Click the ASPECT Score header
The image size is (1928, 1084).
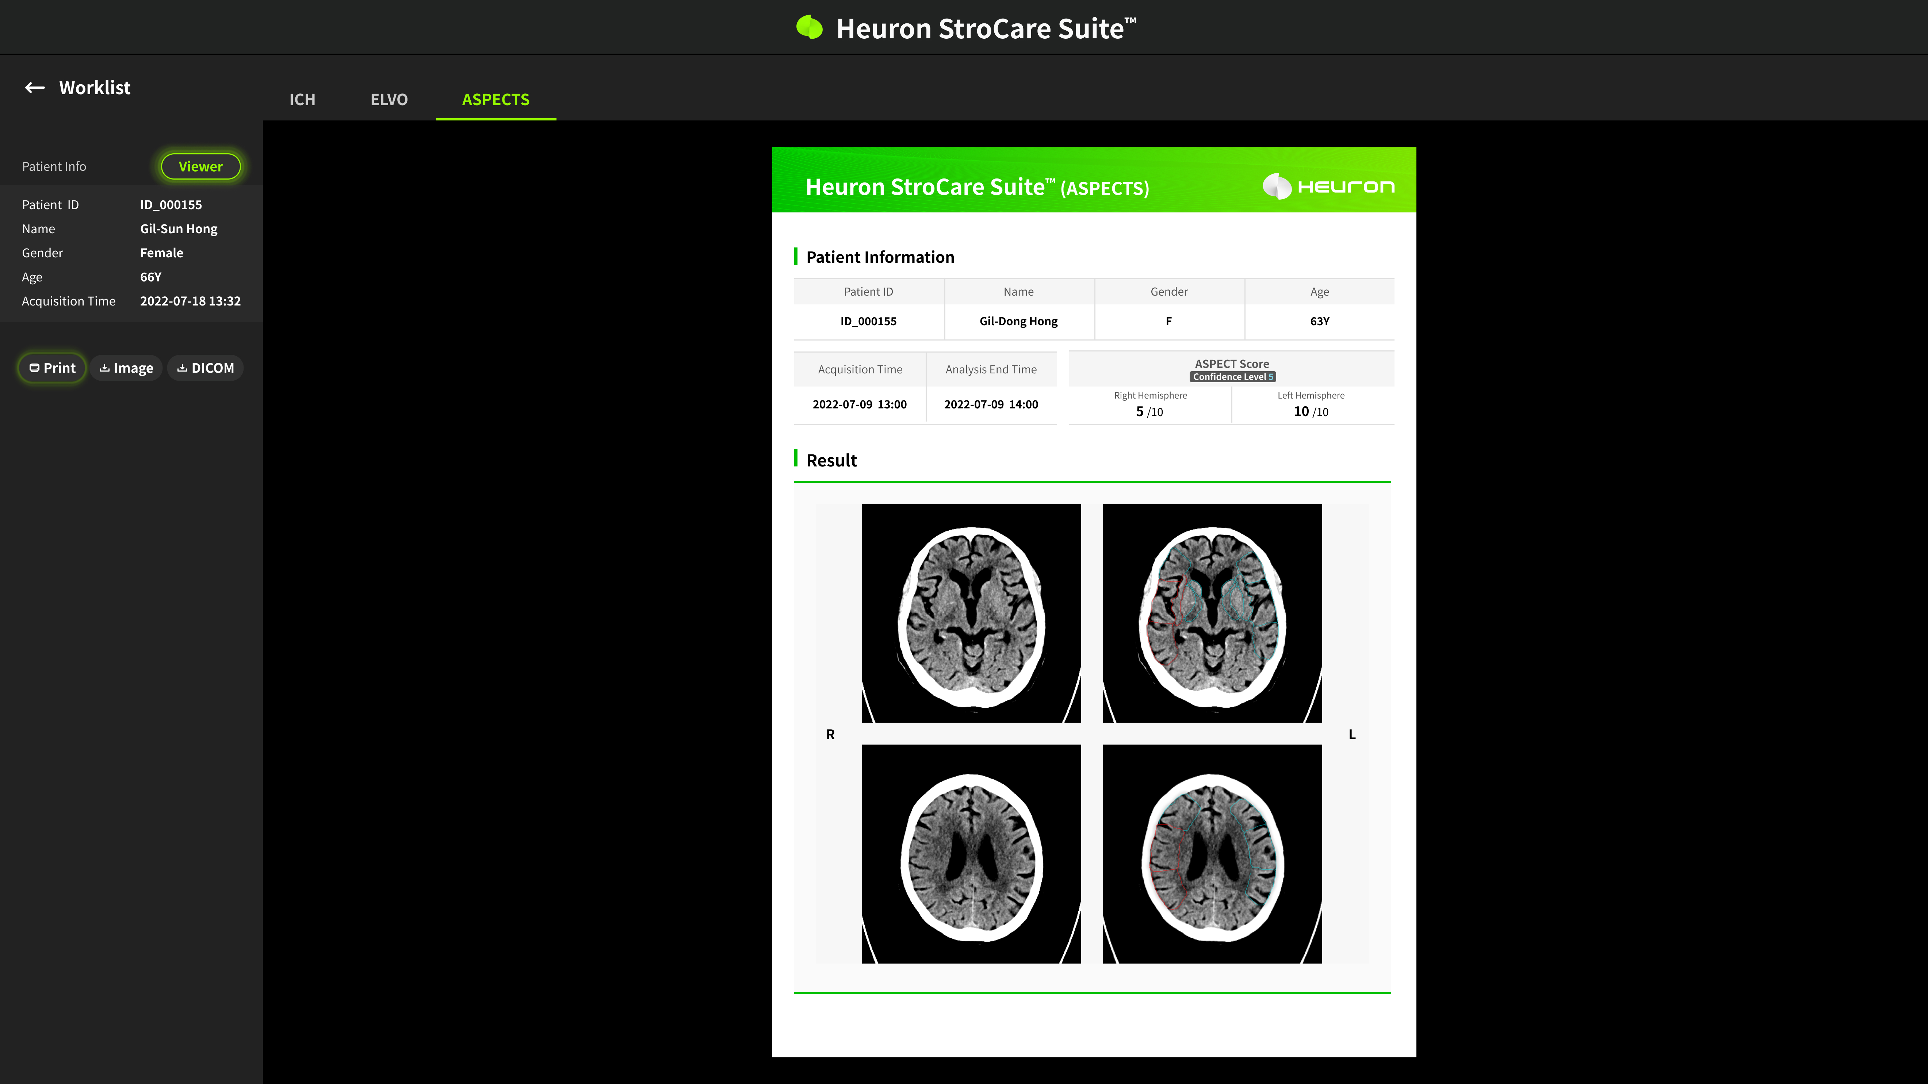[x=1232, y=364]
